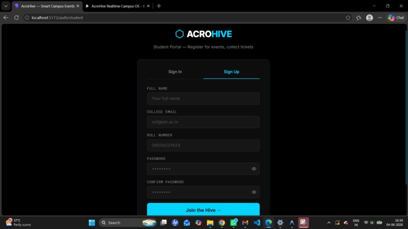Open Google Chrome from the taskbar

click(x=222, y=223)
